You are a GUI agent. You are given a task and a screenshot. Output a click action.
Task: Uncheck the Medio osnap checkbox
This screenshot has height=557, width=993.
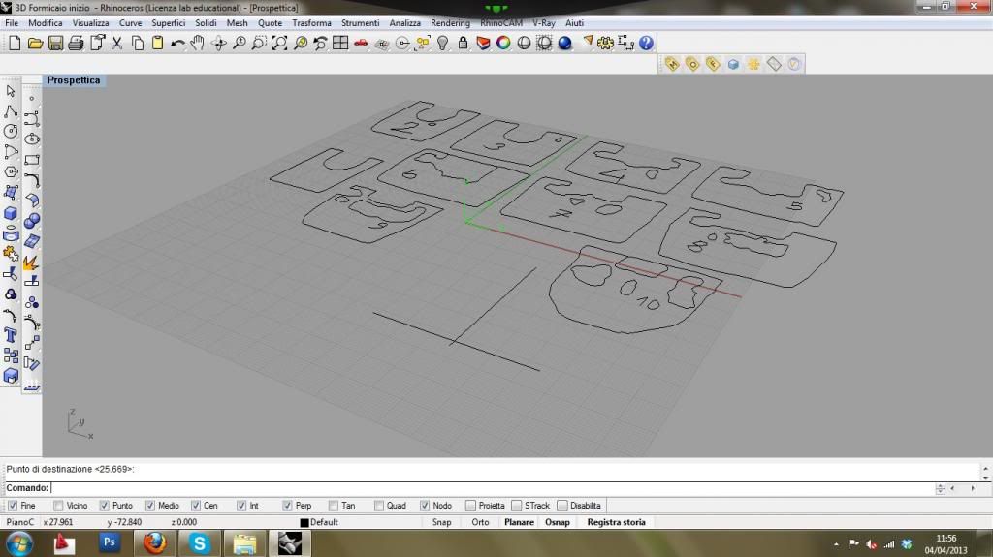coord(150,506)
